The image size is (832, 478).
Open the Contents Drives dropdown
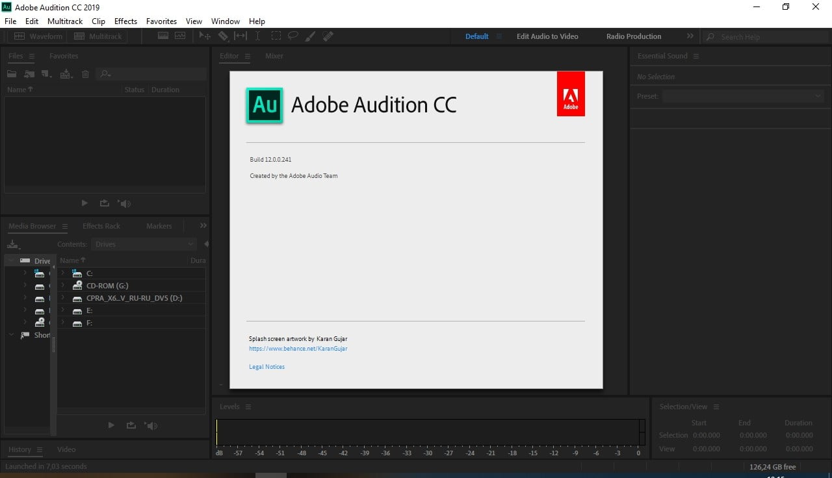(144, 244)
